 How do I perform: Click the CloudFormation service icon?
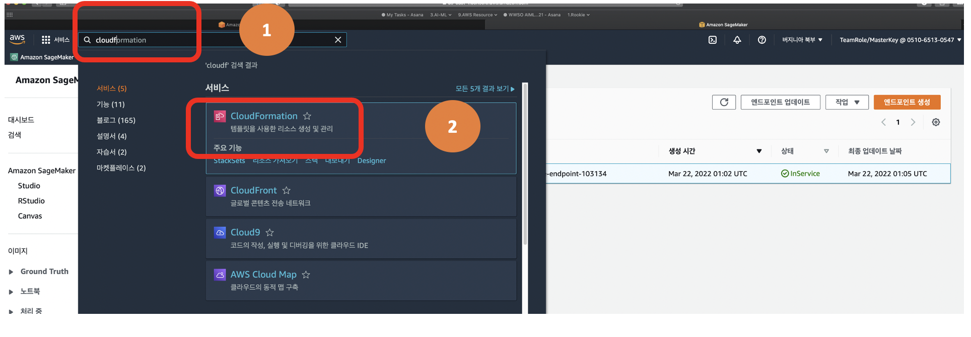click(220, 116)
